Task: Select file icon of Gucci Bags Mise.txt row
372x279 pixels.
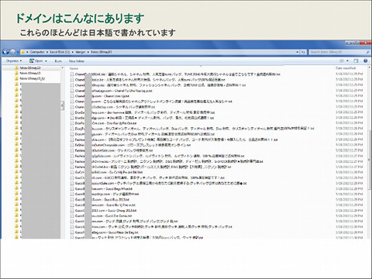Action: coord(72,189)
